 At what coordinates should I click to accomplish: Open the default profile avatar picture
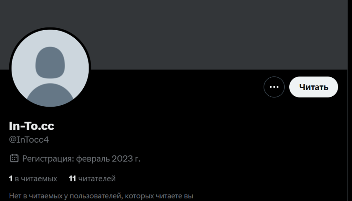pyautogui.click(x=50, y=68)
